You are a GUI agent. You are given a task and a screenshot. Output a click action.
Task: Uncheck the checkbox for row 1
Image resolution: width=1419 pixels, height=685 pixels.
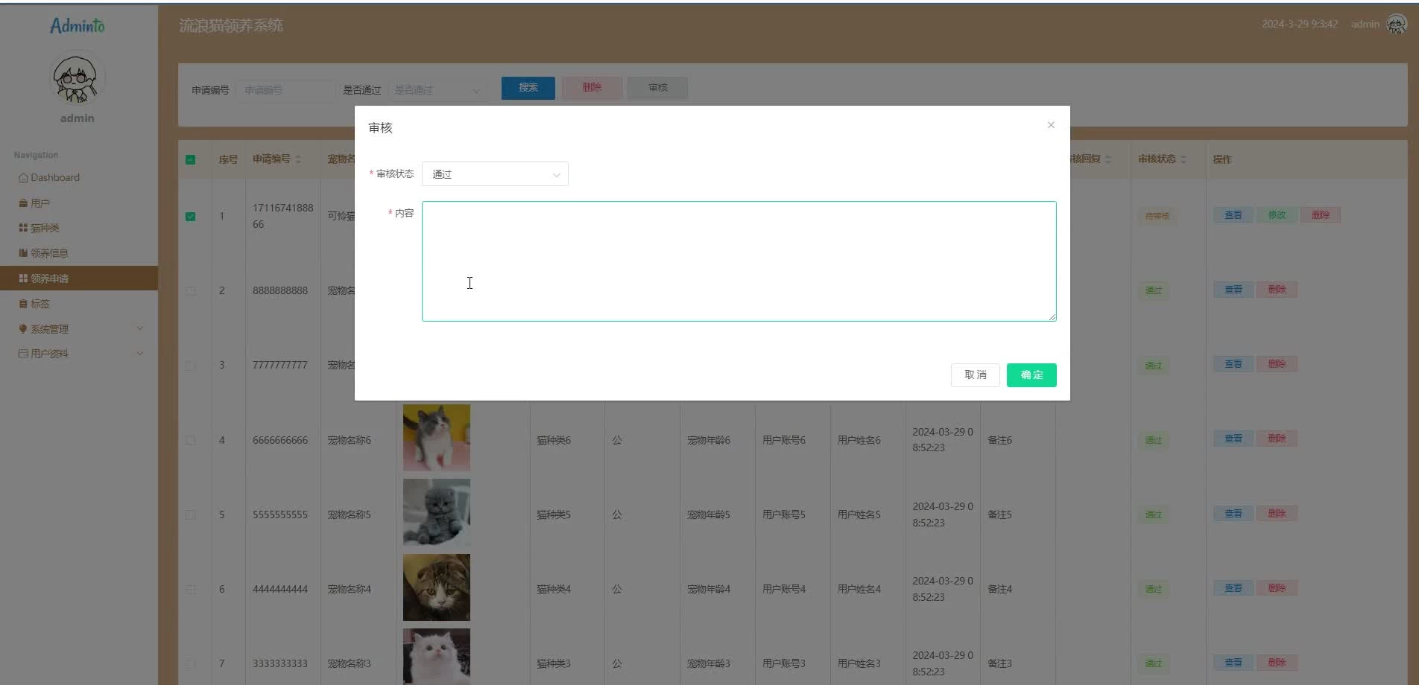coord(191,217)
